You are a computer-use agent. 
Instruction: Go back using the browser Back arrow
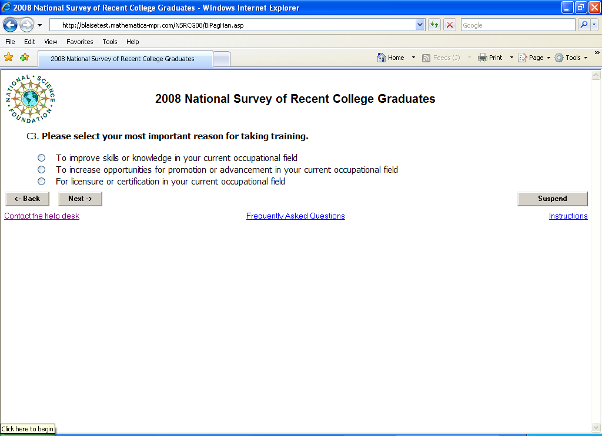(11, 25)
